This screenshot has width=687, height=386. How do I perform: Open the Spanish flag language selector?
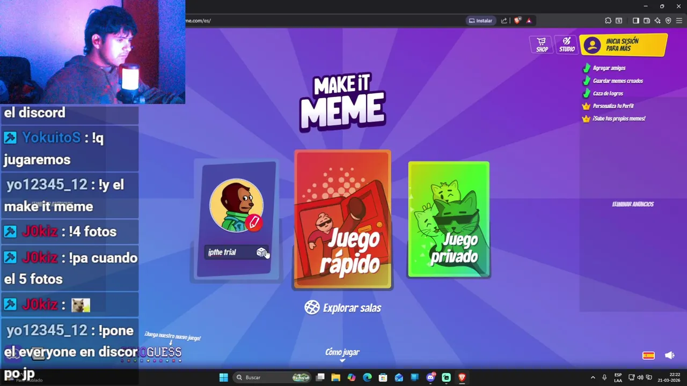[648, 355]
